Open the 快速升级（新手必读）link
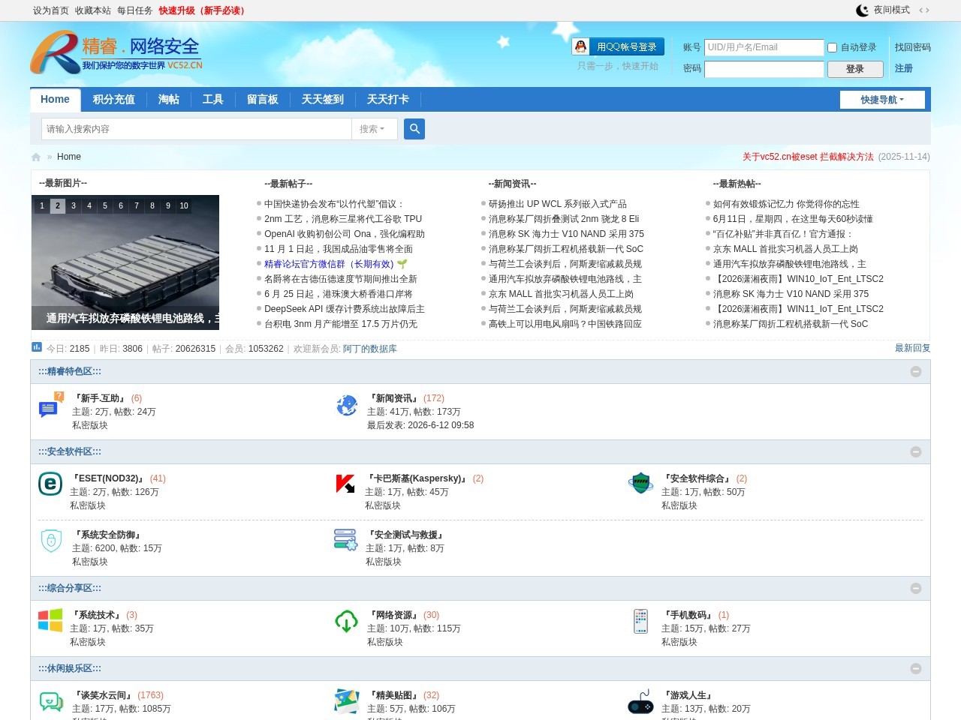The height and width of the screenshot is (720, 961). pyautogui.click(x=203, y=10)
